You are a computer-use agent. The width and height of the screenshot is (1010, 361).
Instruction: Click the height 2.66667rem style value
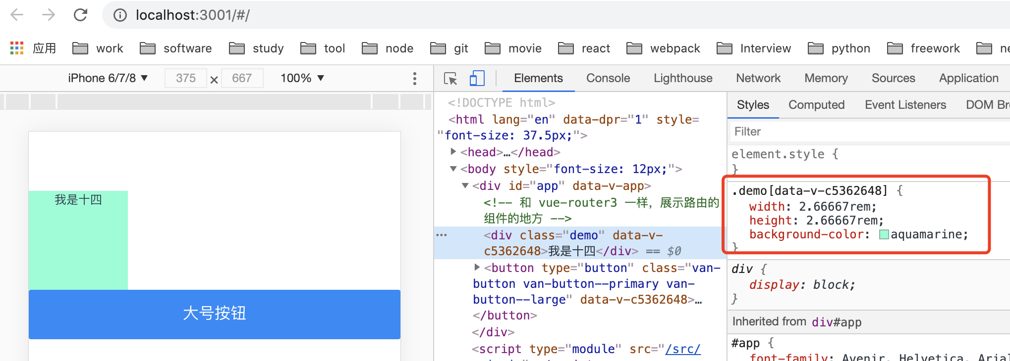(844, 220)
